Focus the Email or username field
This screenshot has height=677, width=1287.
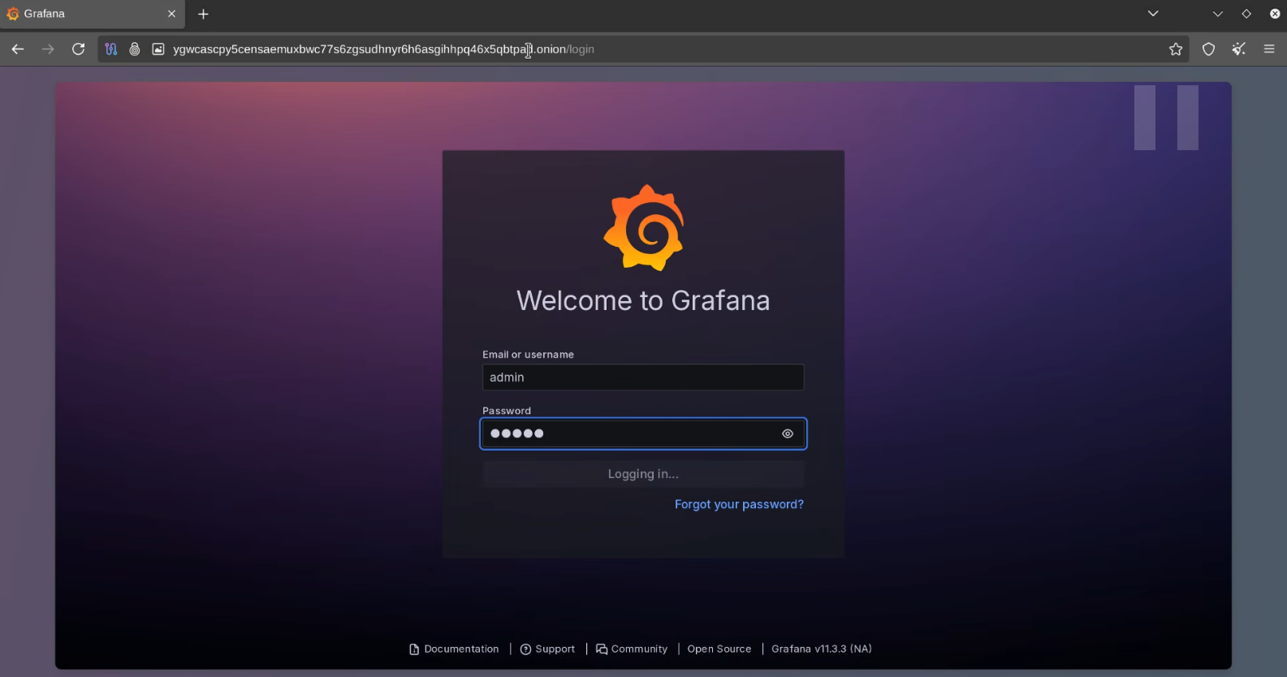(x=643, y=377)
